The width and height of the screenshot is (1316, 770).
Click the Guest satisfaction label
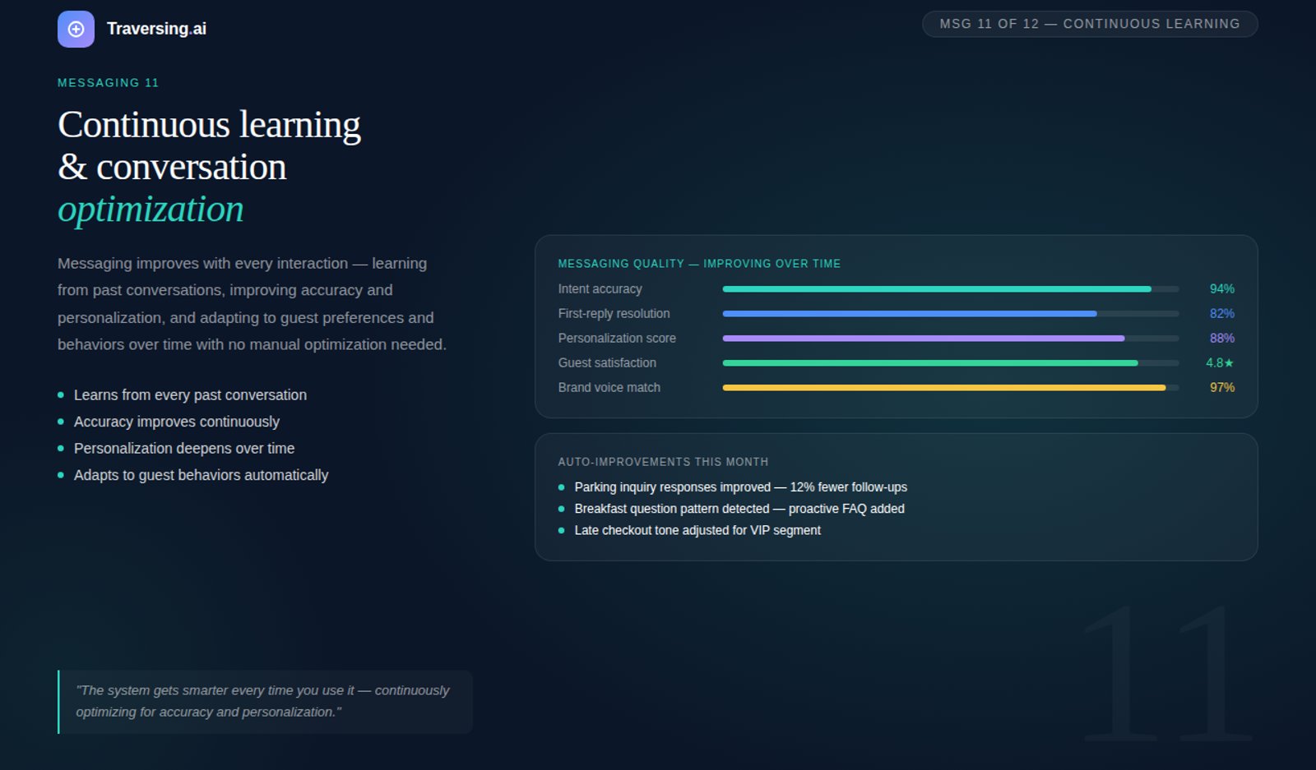(x=607, y=363)
